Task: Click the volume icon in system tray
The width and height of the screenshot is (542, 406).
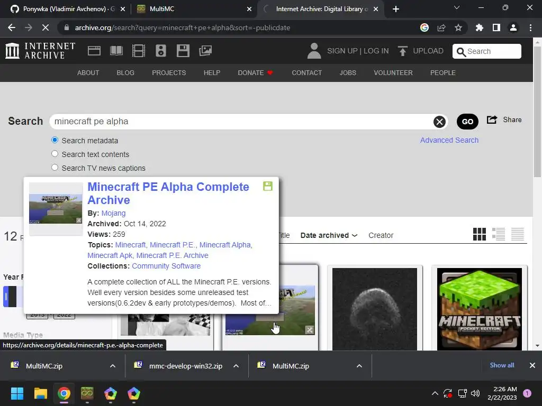Action: [x=475, y=393]
